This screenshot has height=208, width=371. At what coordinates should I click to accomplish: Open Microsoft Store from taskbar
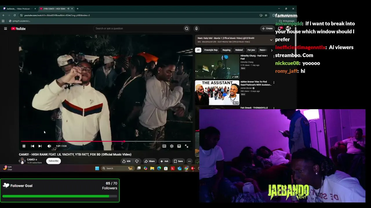point(166,168)
